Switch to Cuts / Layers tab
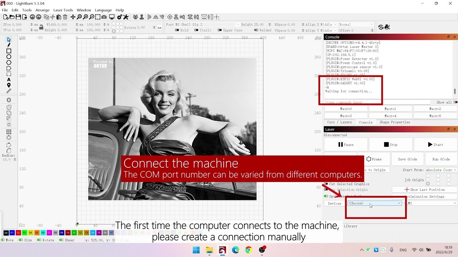Image resolution: width=458 pixels, height=257 pixels. [x=339, y=122]
